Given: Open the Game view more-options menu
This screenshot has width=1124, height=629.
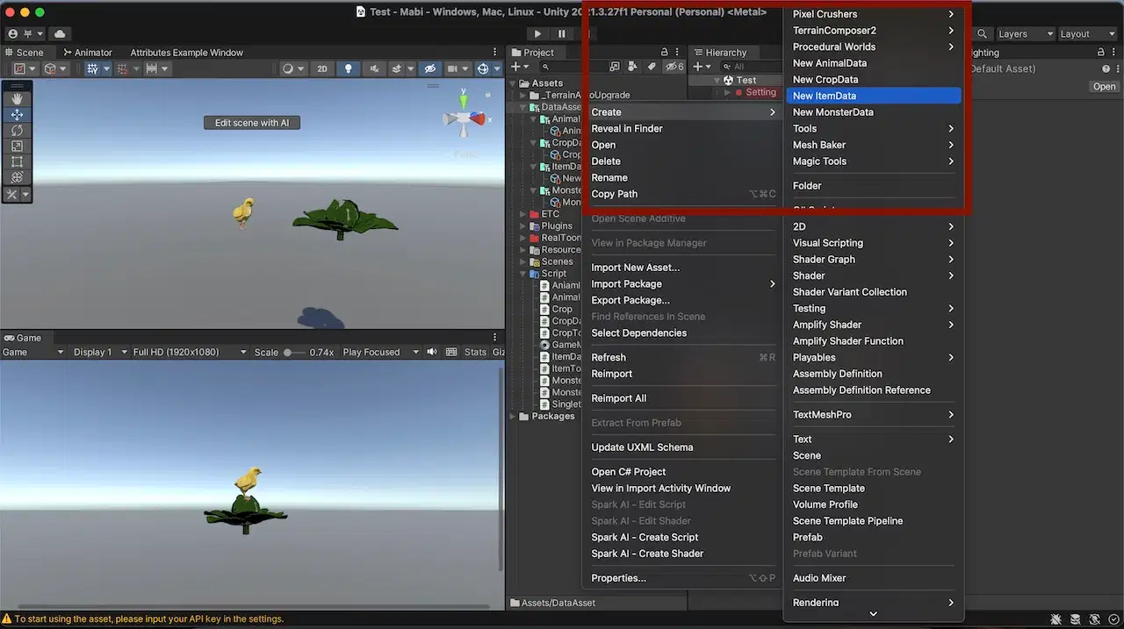Looking at the screenshot, I should click(x=494, y=338).
